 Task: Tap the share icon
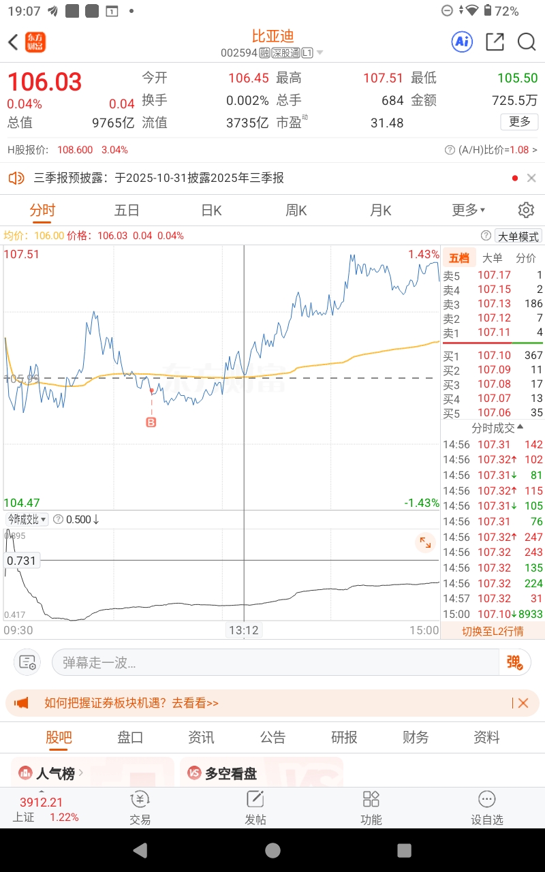point(495,42)
